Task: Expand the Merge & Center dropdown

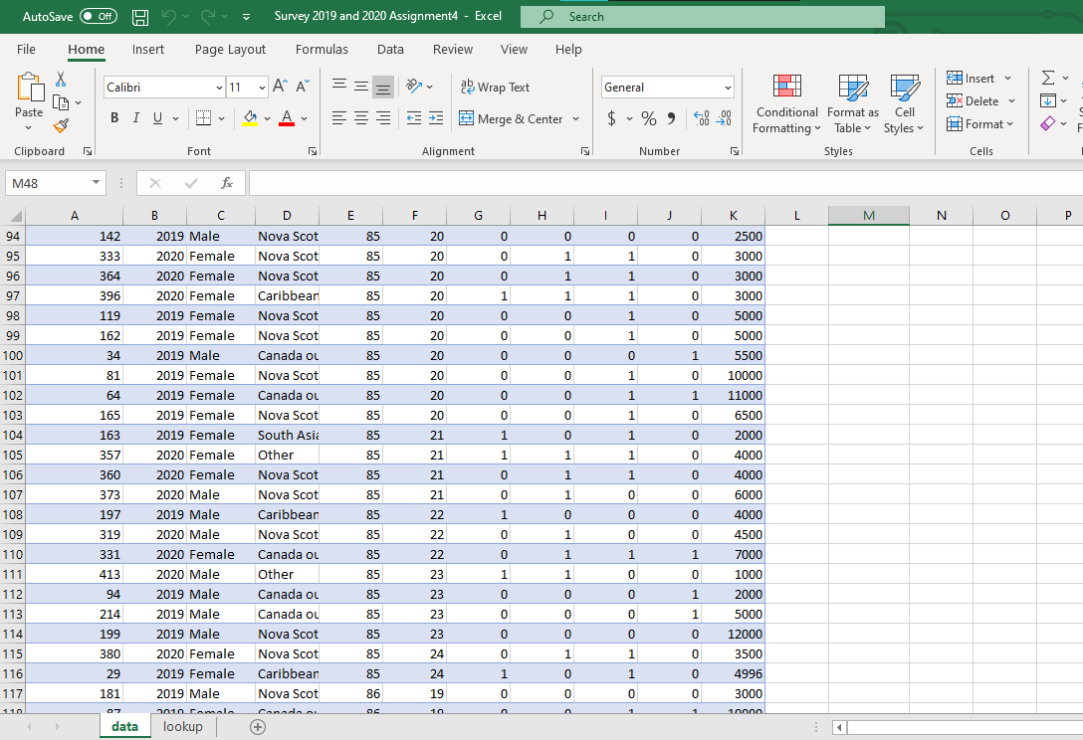Action: pos(576,118)
